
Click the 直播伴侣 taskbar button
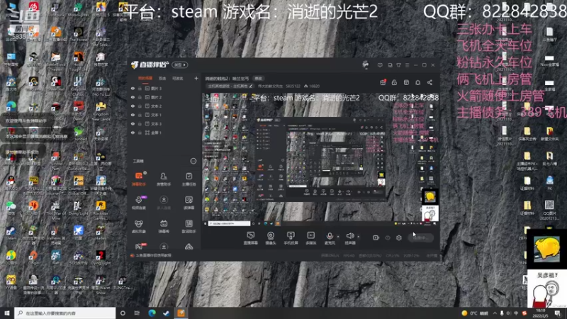tap(181, 313)
